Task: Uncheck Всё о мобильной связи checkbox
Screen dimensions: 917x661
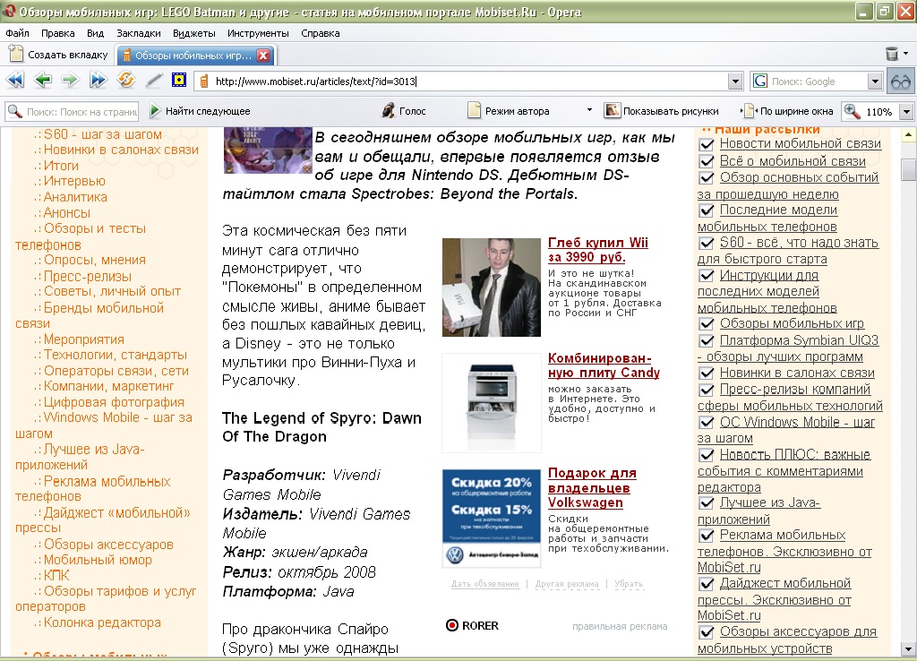Action: 707,161
